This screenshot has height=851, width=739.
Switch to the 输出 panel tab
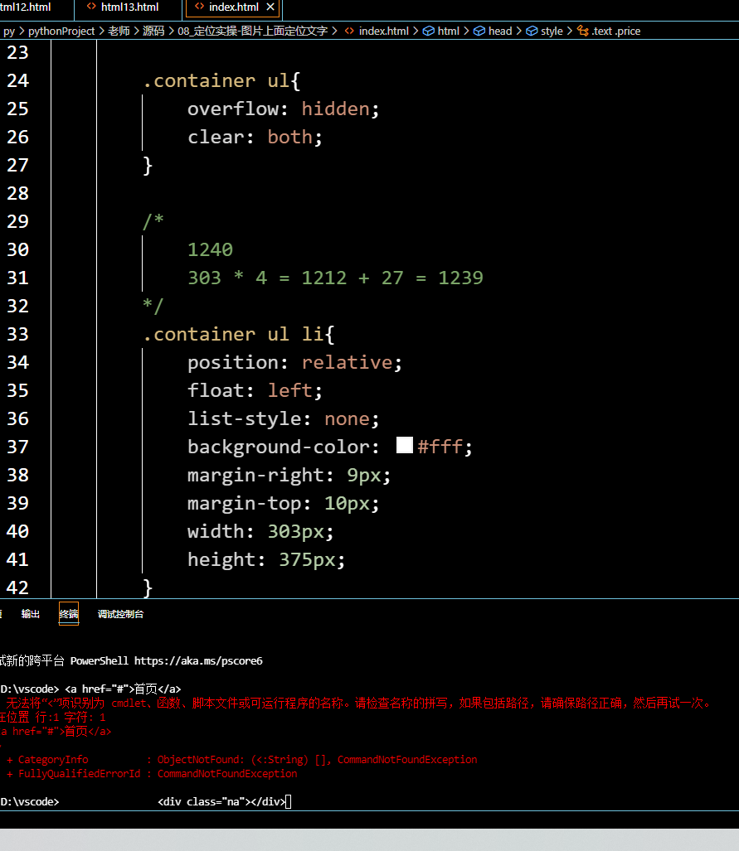pos(31,614)
